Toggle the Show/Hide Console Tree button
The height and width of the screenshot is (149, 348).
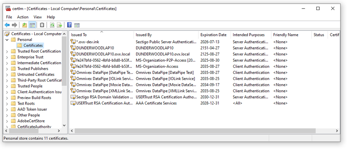pyautogui.click(x=32, y=25)
